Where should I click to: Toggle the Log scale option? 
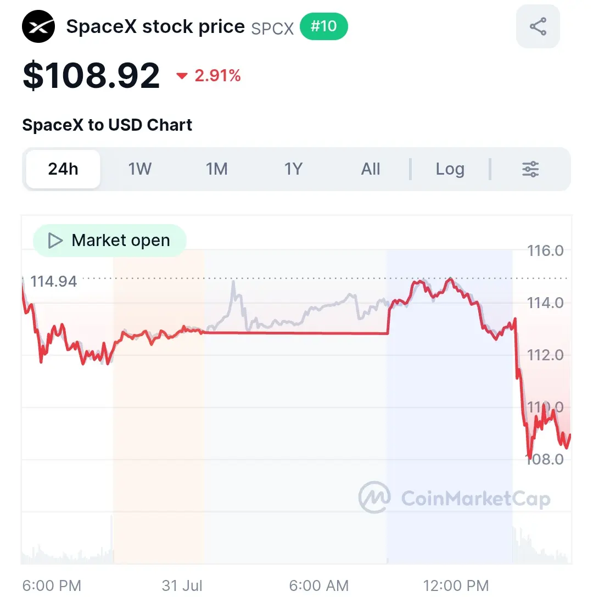tap(450, 169)
